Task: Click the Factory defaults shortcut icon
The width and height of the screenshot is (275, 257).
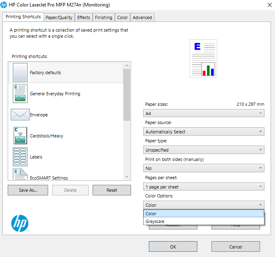Action: coord(20,73)
